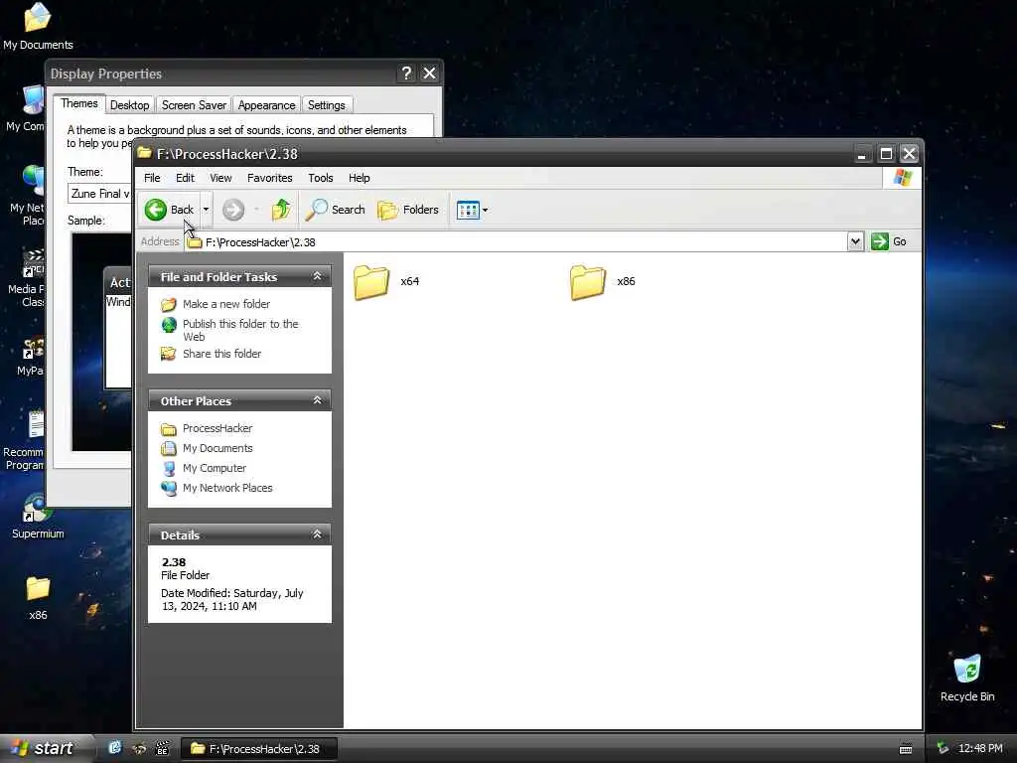
Task: Select the x64 folder
Action: 387,282
